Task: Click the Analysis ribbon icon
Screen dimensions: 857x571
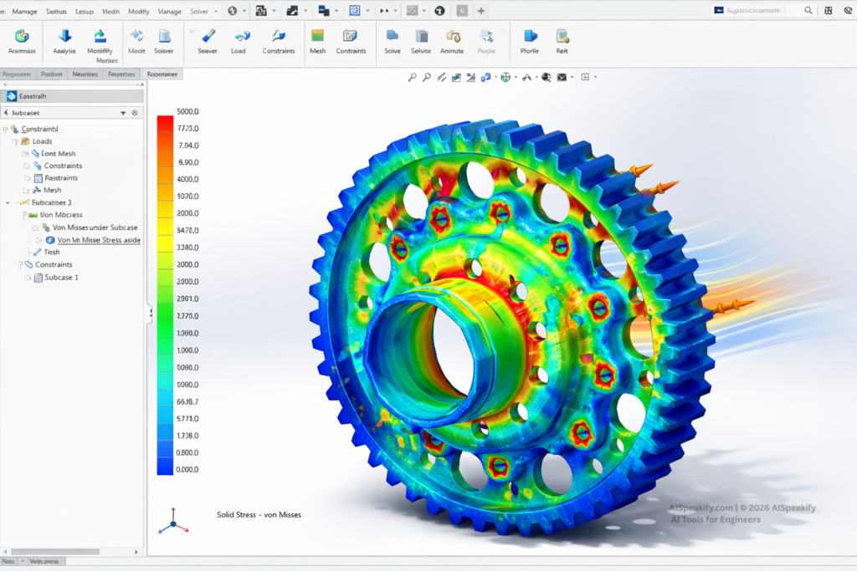Action: click(64, 38)
